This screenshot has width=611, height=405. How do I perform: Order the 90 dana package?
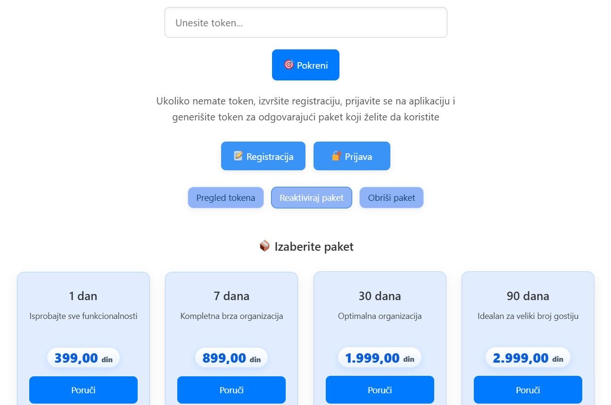pyautogui.click(x=528, y=390)
